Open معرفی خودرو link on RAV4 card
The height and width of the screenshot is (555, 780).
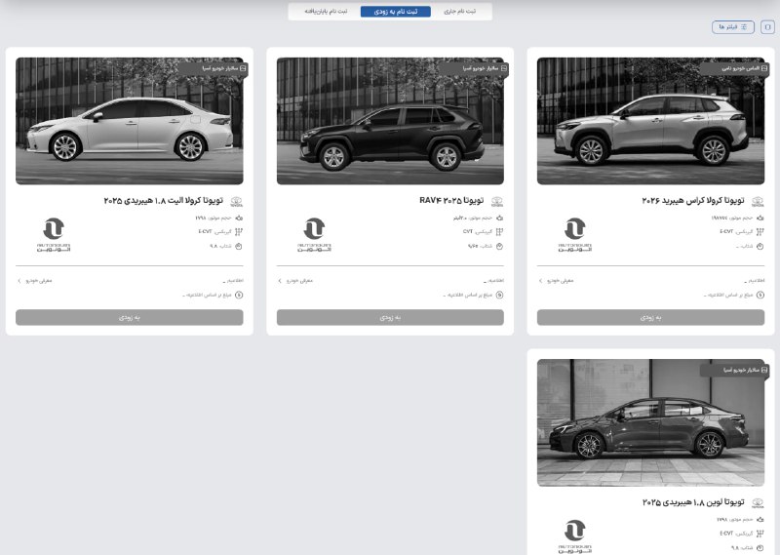pyautogui.click(x=295, y=281)
